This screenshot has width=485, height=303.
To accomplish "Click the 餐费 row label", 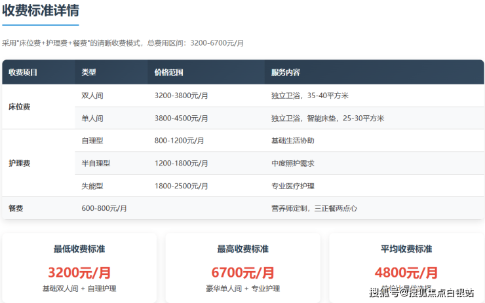I will [x=16, y=208].
